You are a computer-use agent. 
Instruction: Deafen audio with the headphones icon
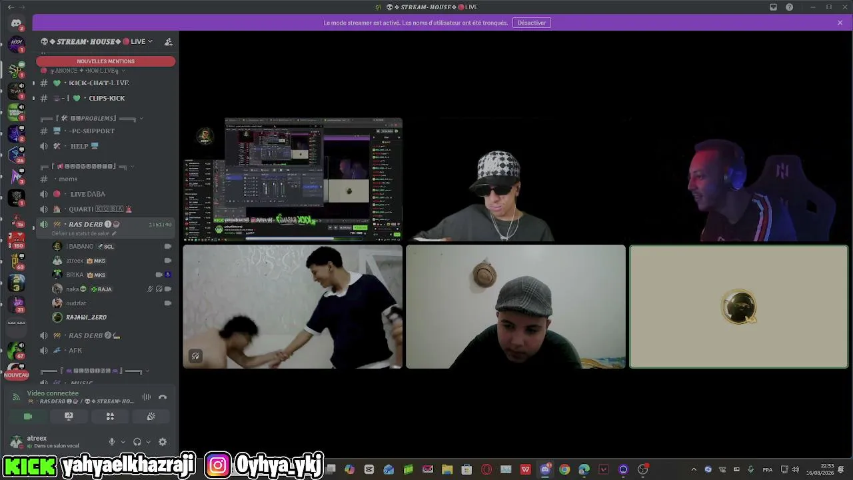point(137,442)
